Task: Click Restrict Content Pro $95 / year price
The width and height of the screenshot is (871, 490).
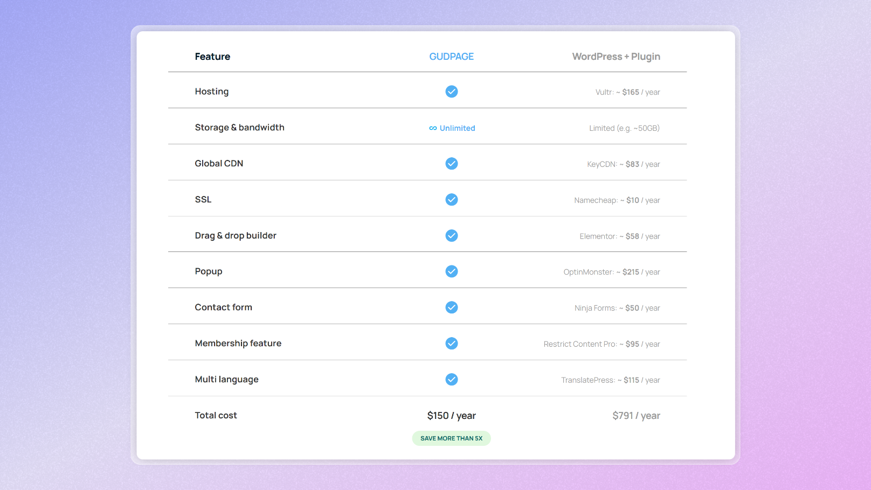Action: click(x=602, y=344)
